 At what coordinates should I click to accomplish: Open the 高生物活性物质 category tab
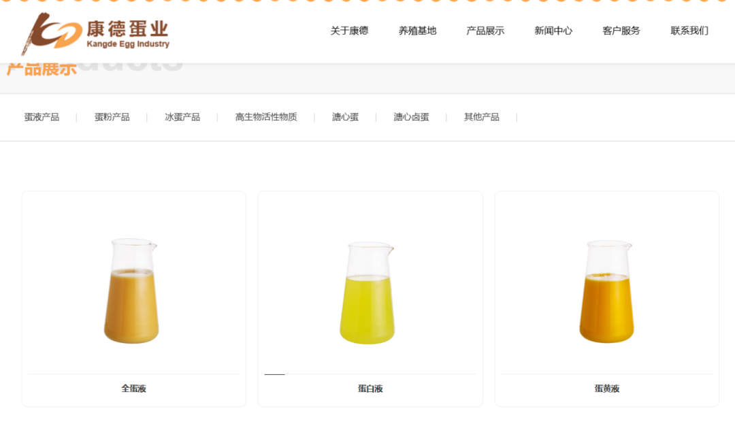[266, 117]
